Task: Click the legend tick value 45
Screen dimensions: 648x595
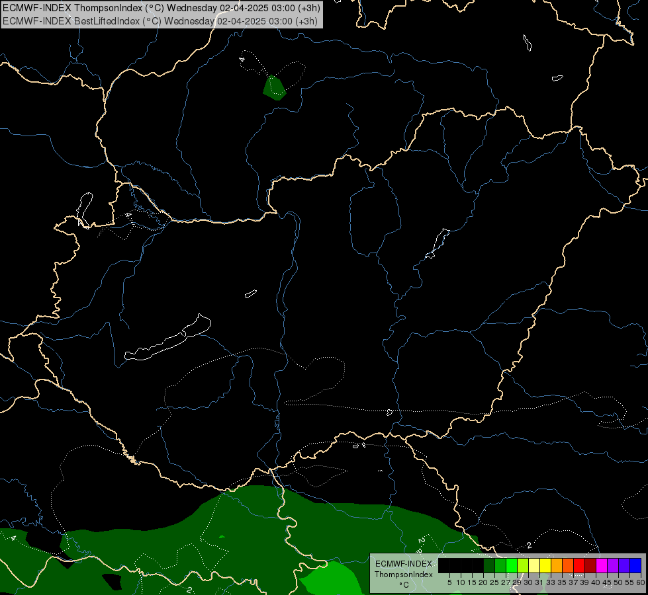Action: (607, 582)
